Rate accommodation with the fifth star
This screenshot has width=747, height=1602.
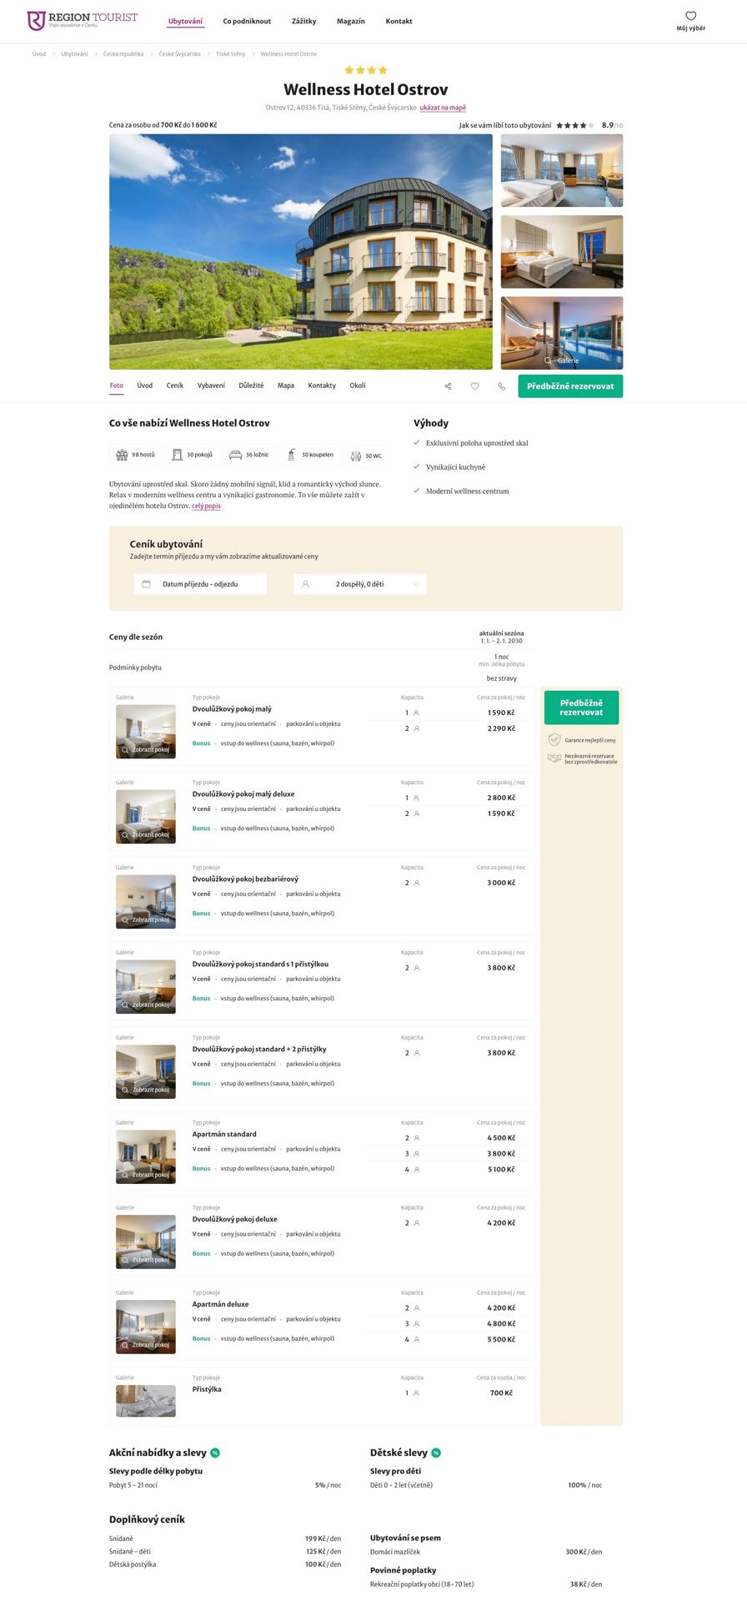[591, 126]
